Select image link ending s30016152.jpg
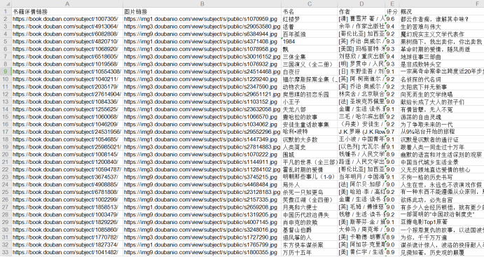 (202, 57)
